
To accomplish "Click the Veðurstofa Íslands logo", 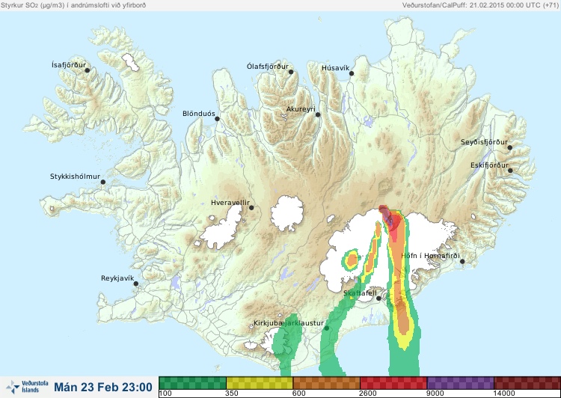I will pos(27,387).
